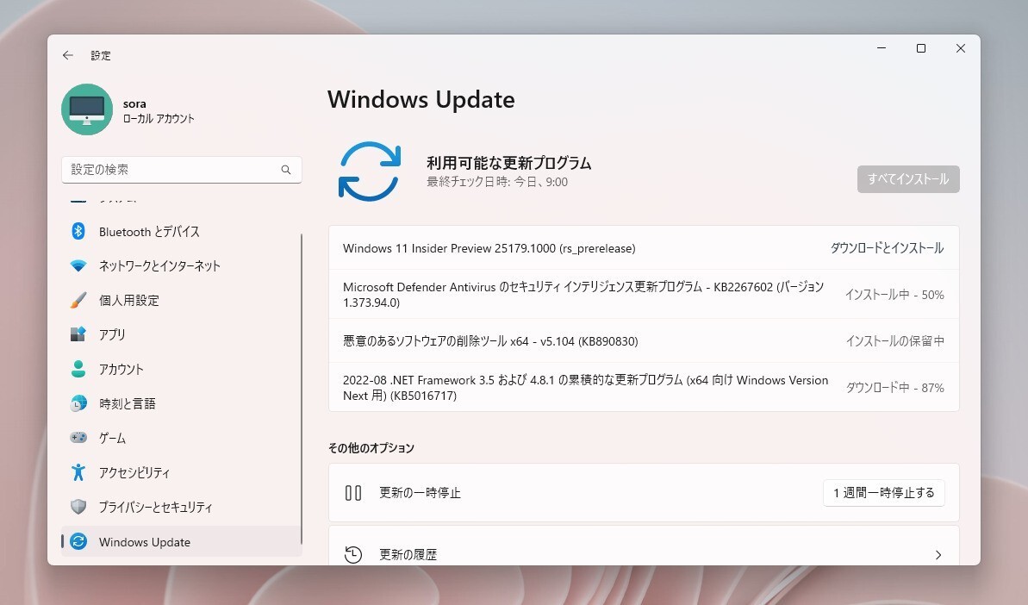Expand 更新の履歴 with the chevron
This screenshot has width=1028, height=605.
pyautogui.click(x=938, y=555)
